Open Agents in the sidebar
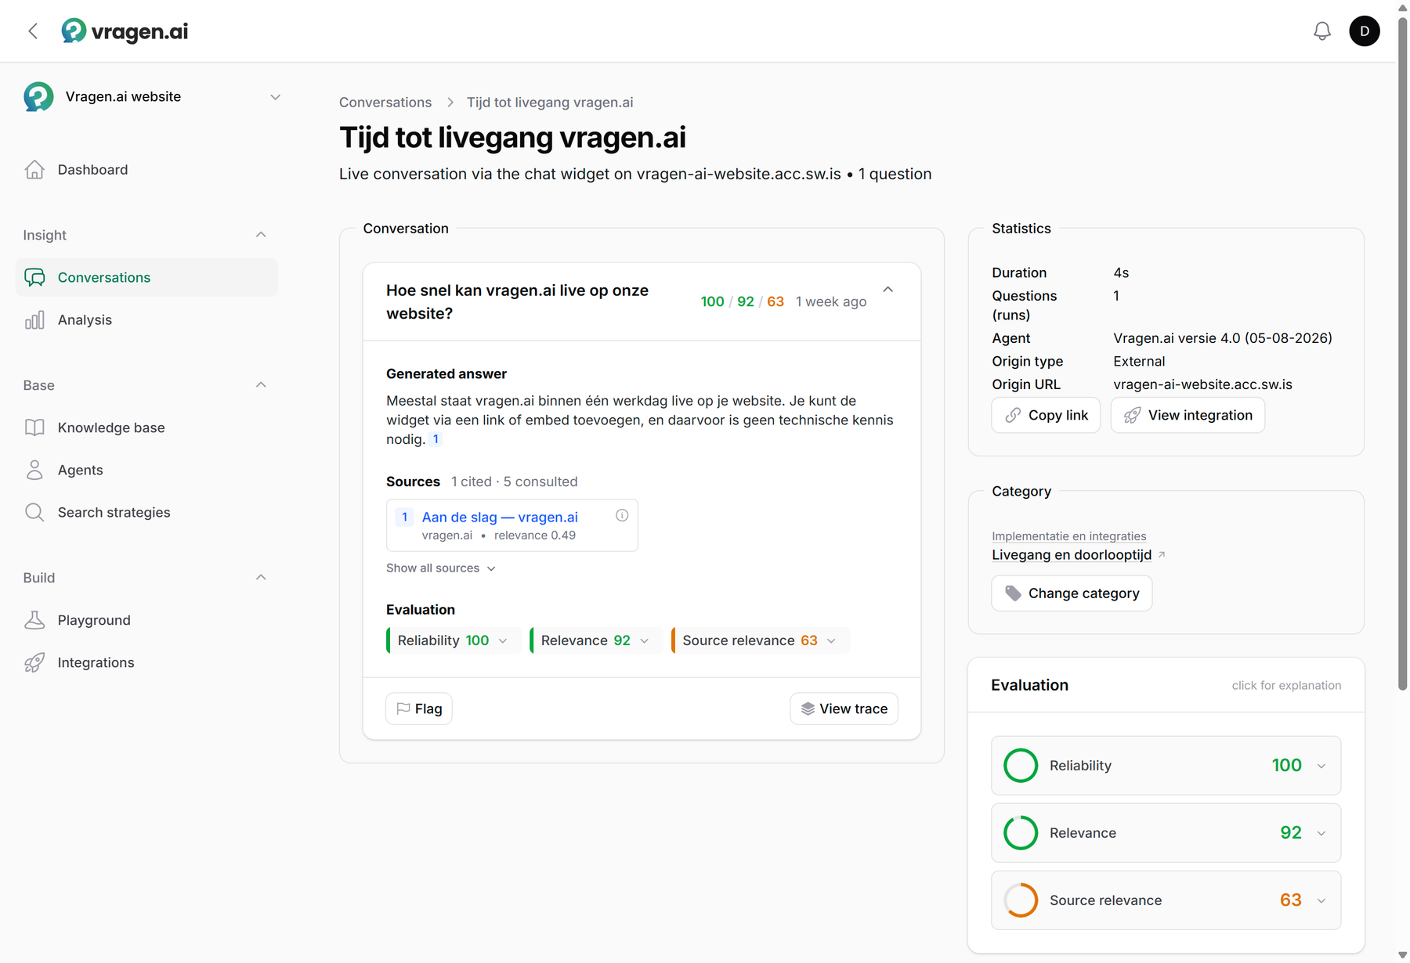Screen dimensions: 1410x963 (x=146, y=471)
